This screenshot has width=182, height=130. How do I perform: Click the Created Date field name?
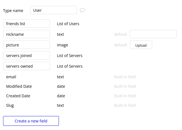pyautogui.click(x=18, y=96)
